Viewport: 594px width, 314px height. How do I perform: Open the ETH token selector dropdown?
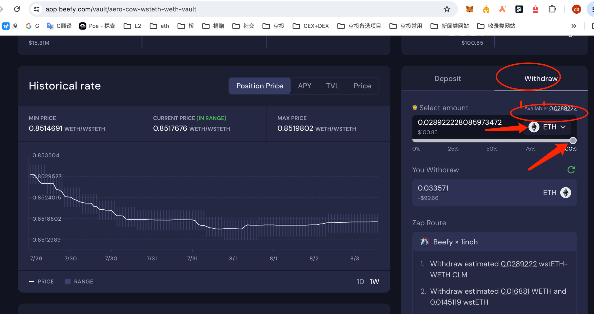[x=547, y=127]
